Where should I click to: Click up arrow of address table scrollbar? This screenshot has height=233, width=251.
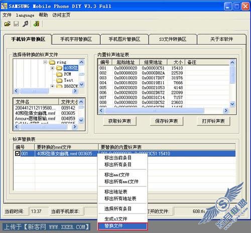[232, 63]
